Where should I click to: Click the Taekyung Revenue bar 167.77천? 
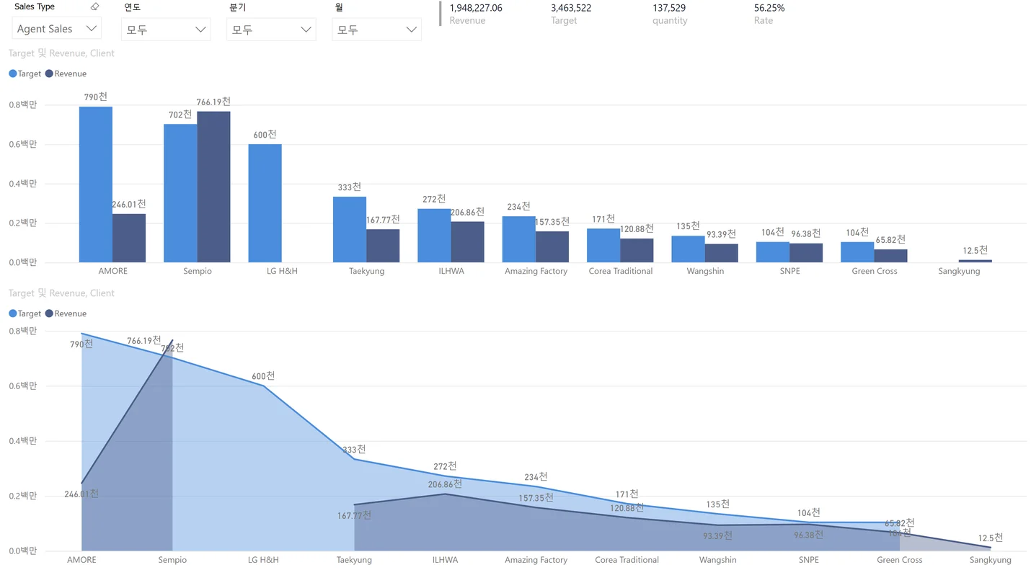(383, 246)
